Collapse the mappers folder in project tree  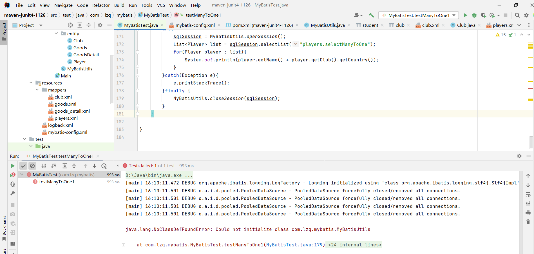coord(37,90)
